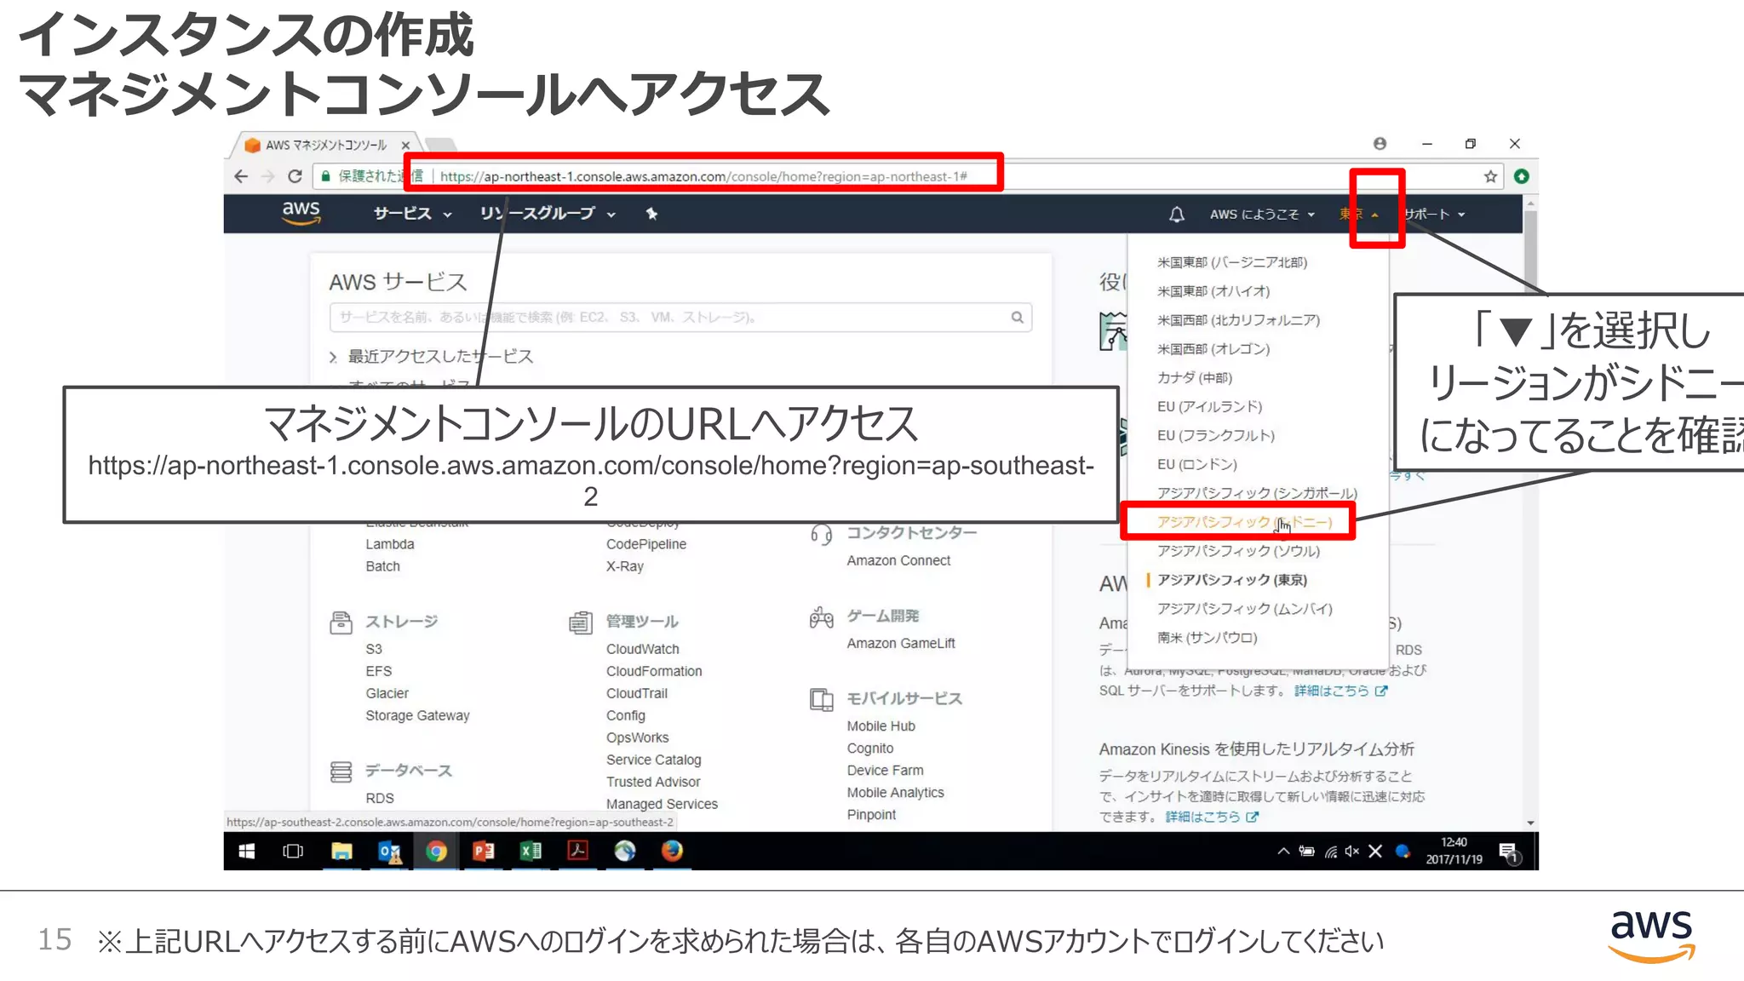Show hidden system tray icons chevron
Screen dimensions: 1744x981
click(1283, 851)
